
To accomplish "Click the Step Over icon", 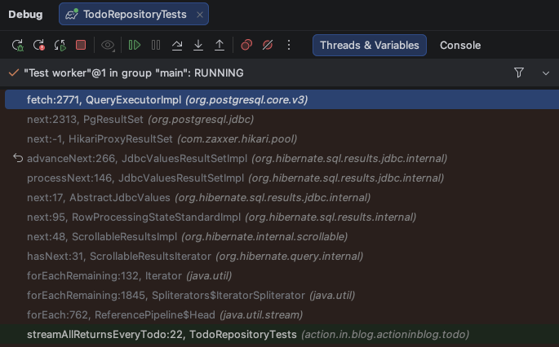I will coord(177,45).
